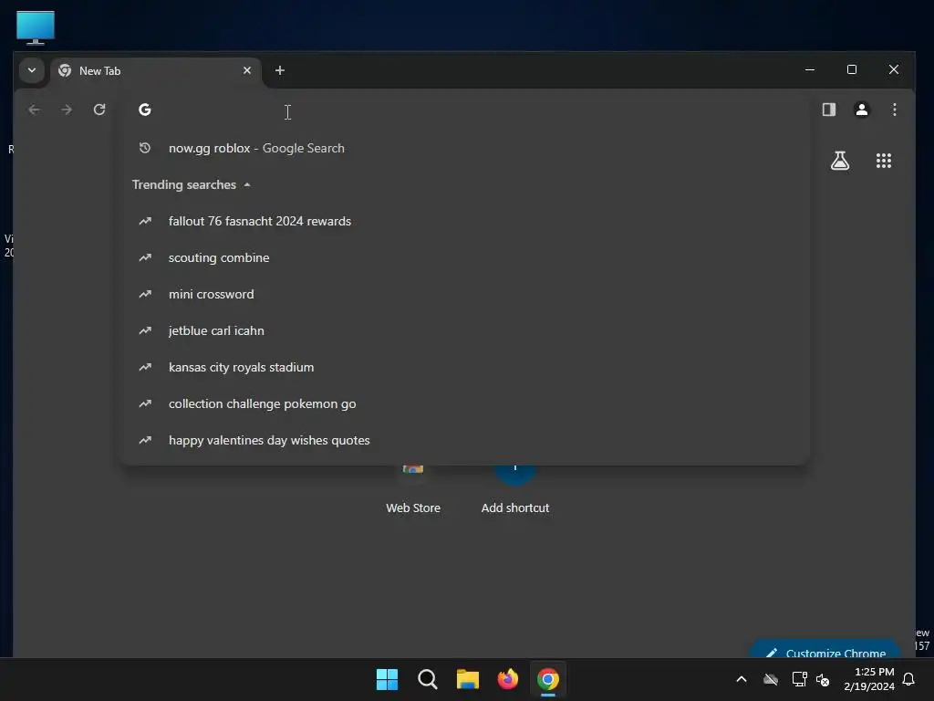Select the This PC desktop icon
The width and height of the screenshot is (934, 701).
[x=36, y=27]
